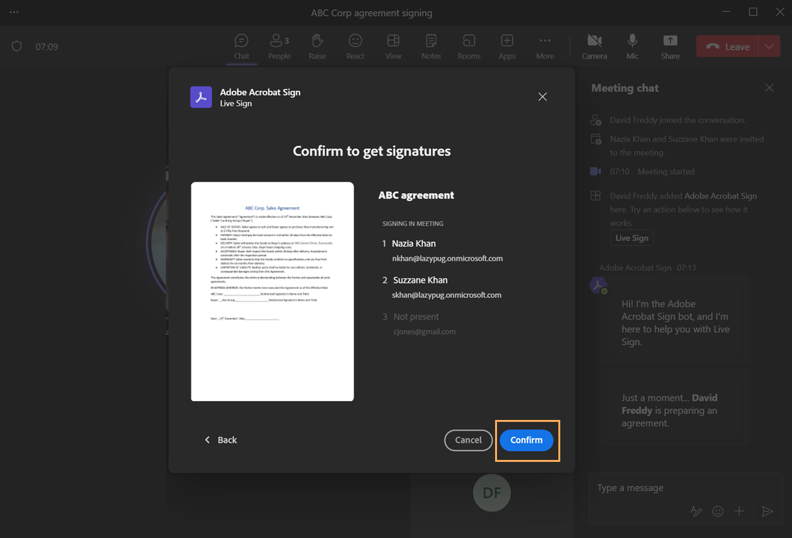This screenshot has height=538, width=792.
Task: Start sharing with the Share icon
Action: [669, 46]
